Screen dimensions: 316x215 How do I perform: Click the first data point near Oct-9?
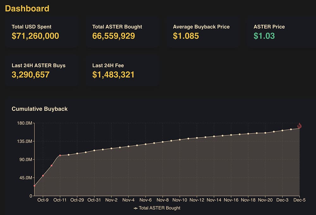[x=34, y=186]
